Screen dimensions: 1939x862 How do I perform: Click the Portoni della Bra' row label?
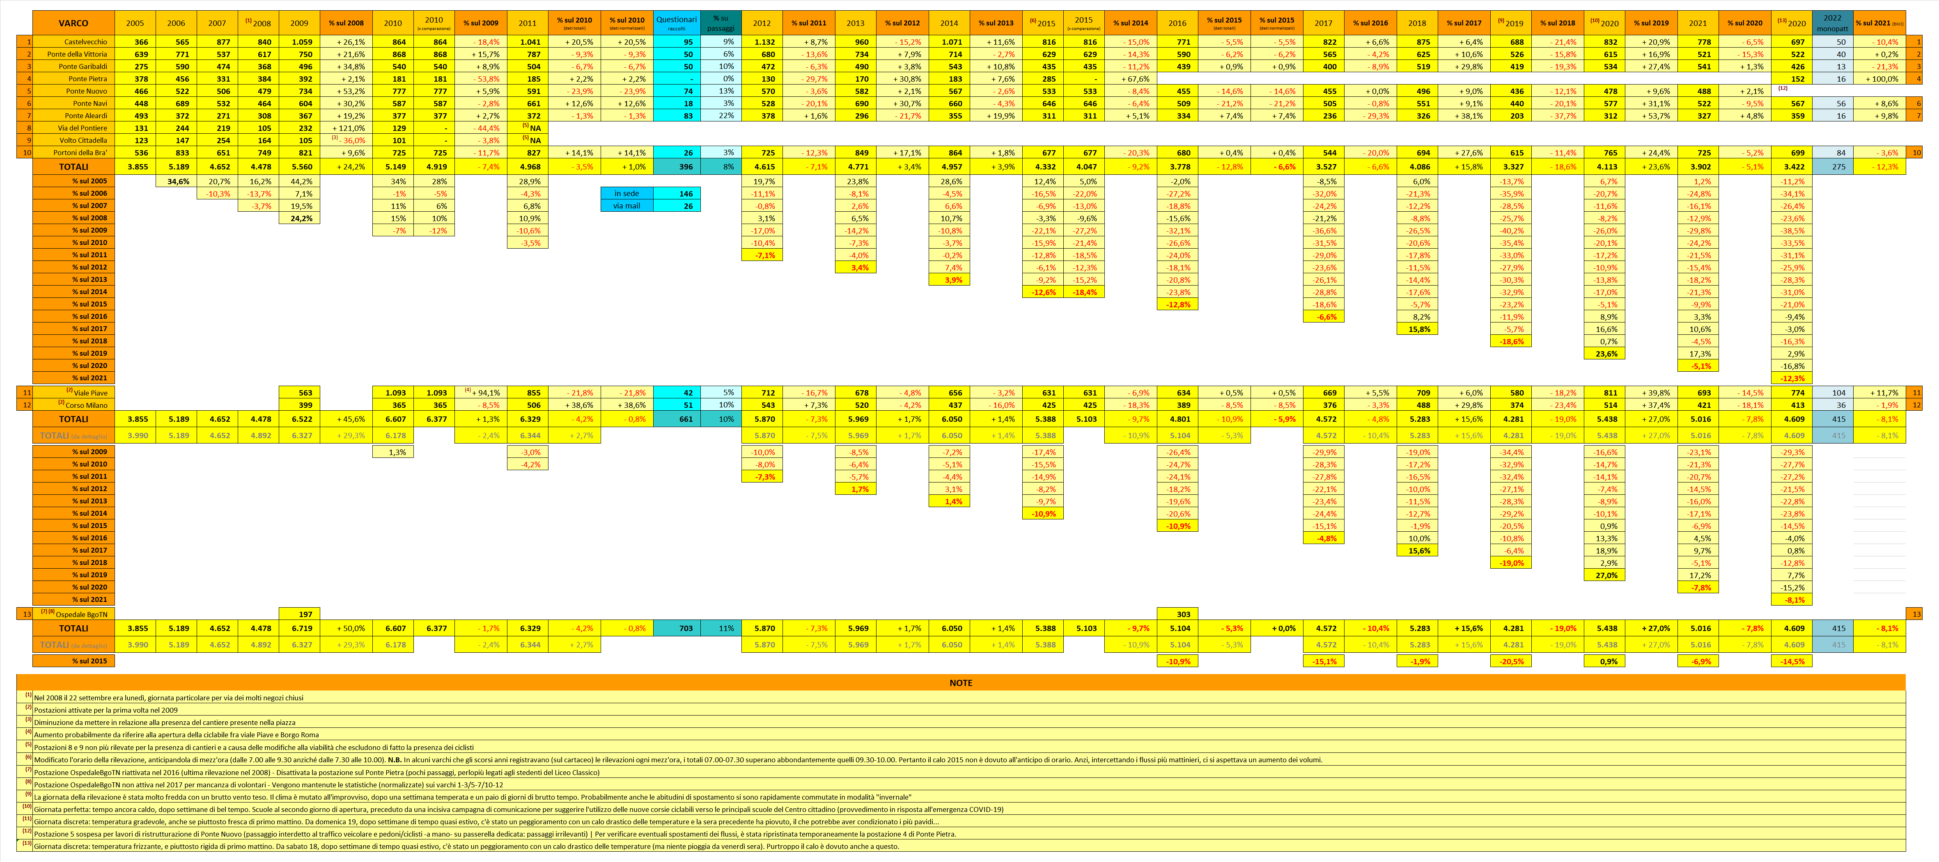pos(74,152)
